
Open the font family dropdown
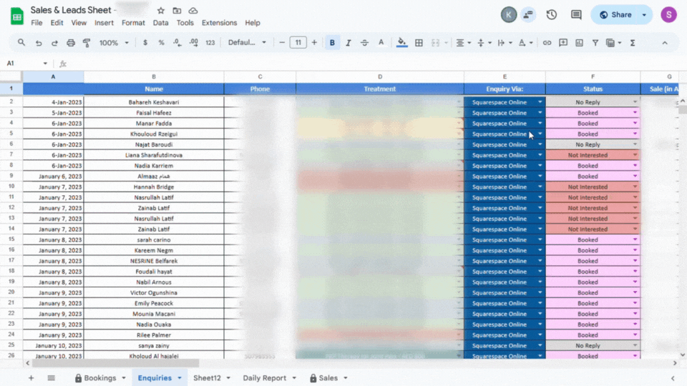tap(247, 43)
